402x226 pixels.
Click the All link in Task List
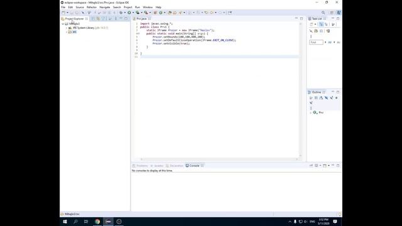(x=330, y=42)
